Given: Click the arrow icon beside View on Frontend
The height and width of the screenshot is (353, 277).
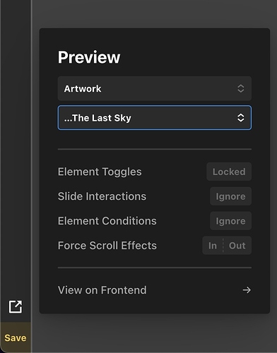Looking at the screenshot, I should pos(247,290).
